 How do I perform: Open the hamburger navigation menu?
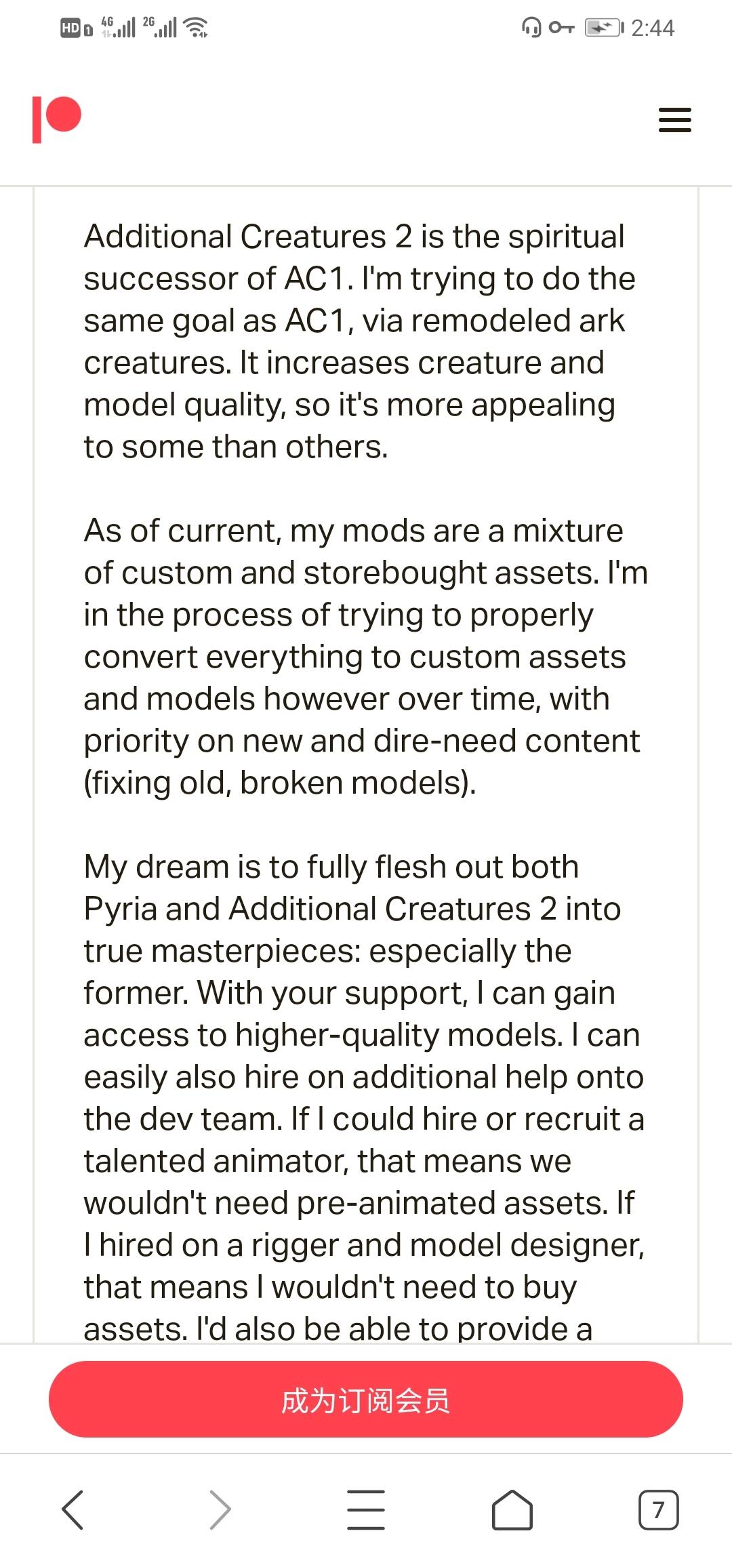tap(674, 120)
